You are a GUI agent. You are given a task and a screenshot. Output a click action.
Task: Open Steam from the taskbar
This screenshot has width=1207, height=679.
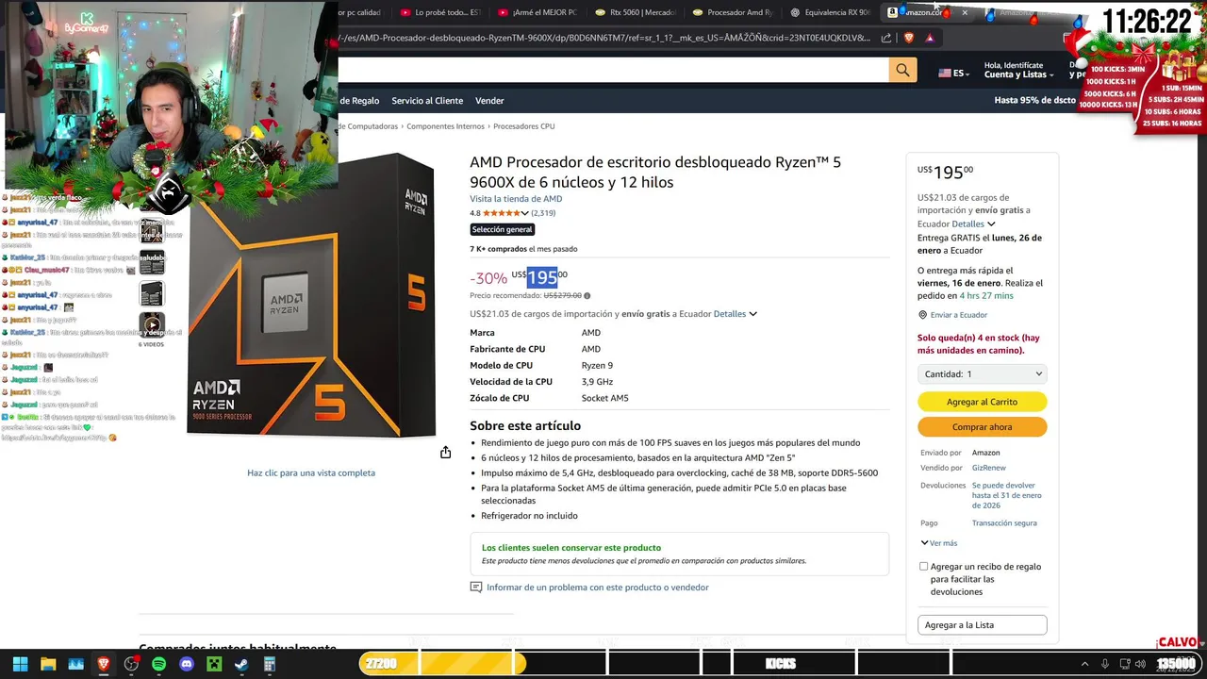pos(241,664)
